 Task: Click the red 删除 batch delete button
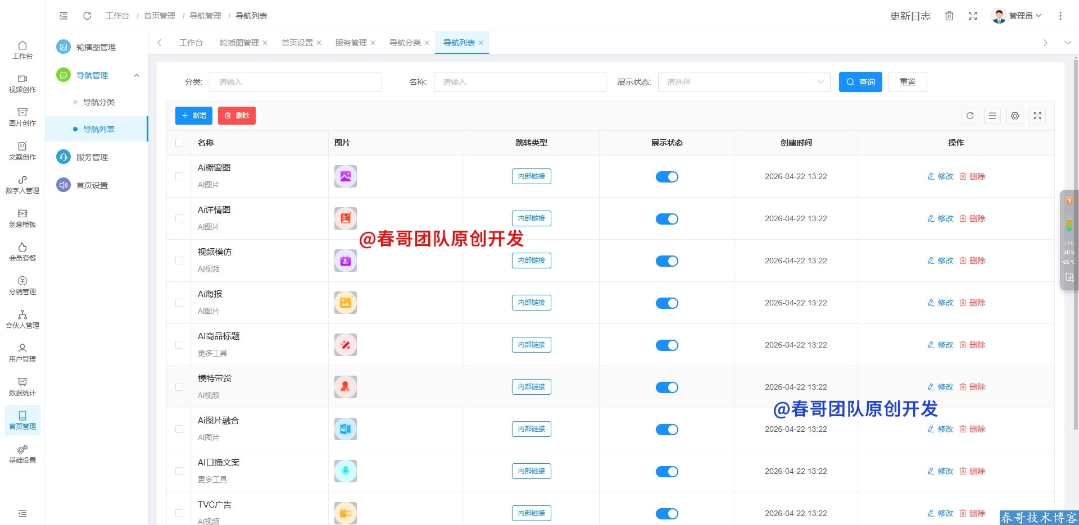pyautogui.click(x=237, y=116)
